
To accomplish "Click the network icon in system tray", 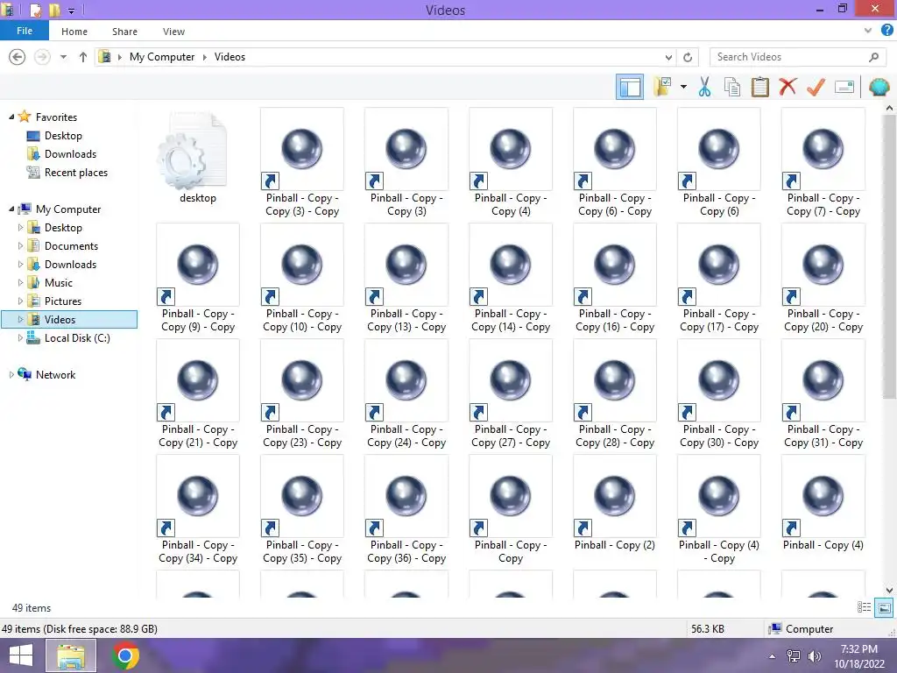I will click(794, 656).
